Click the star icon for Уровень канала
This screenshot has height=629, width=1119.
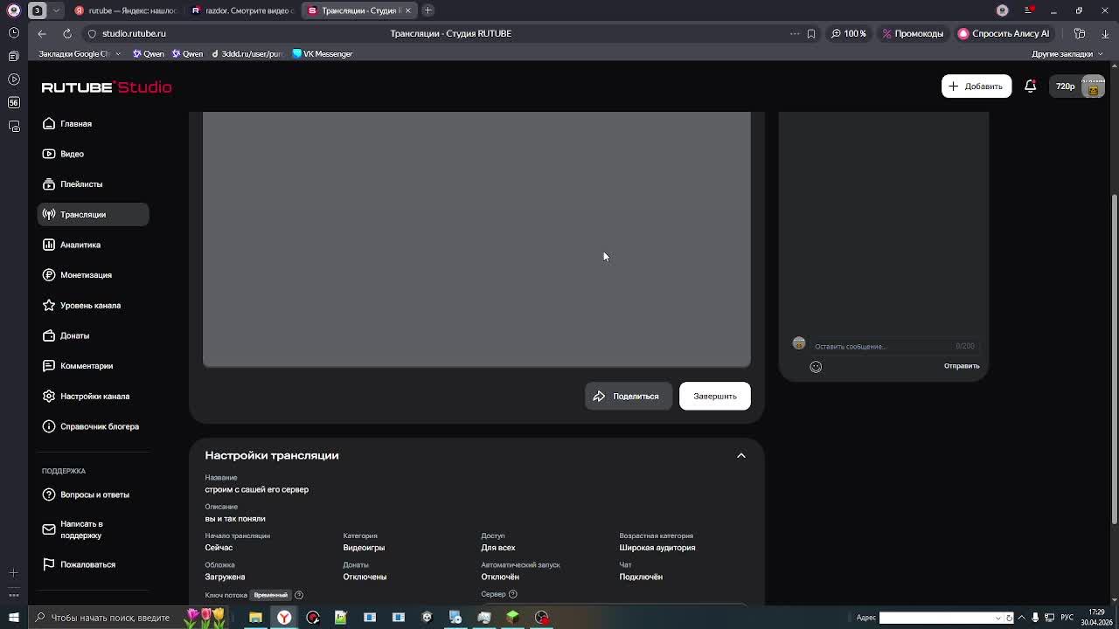pyautogui.click(x=49, y=305)
